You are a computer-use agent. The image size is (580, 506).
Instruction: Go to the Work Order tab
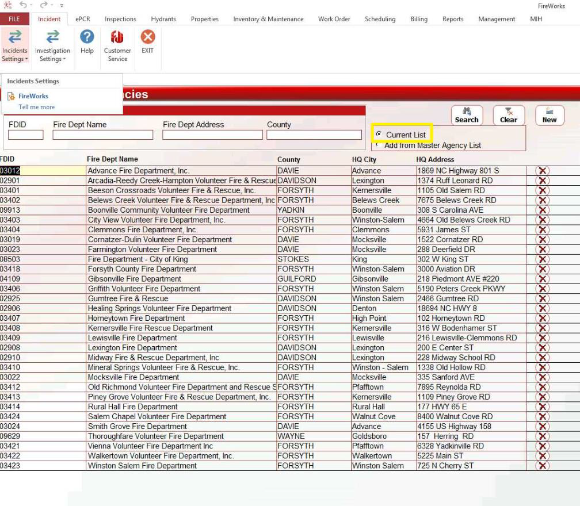(x=334, y=19)
